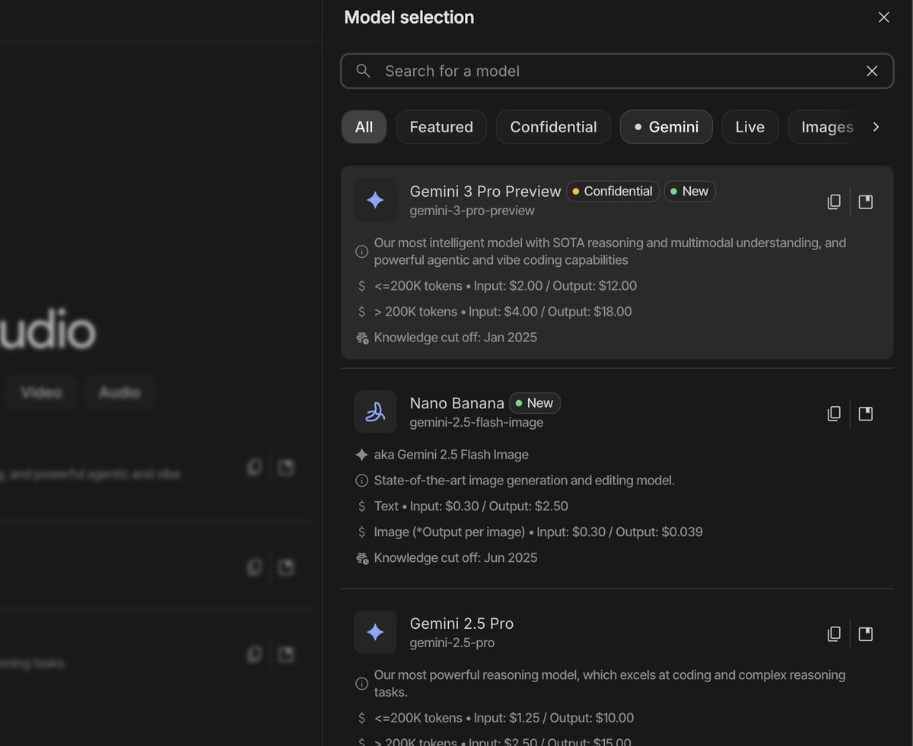The height and width of the screenshot is (746, 913).
Task: Select the Images filter chip
Action: click(826, 127)
